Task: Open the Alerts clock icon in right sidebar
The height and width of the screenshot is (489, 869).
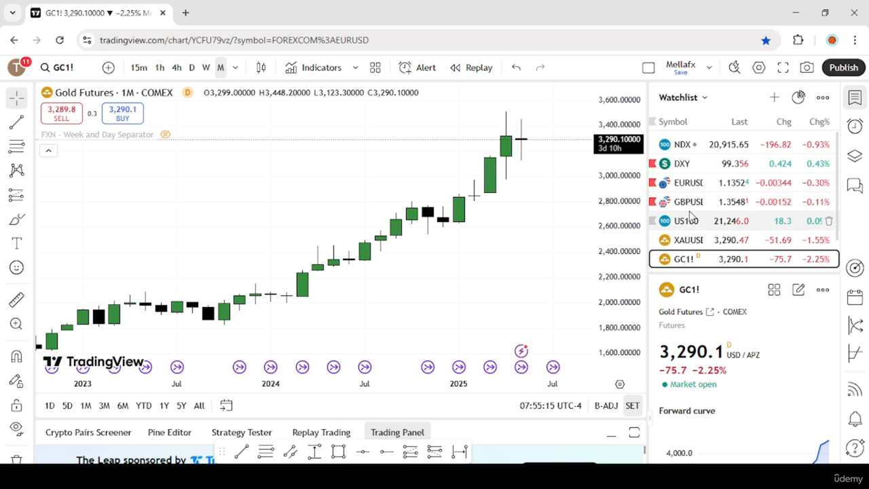Action: [855, 126]
